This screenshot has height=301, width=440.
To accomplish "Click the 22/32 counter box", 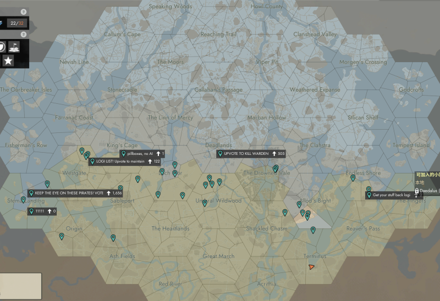I will (x=17, y=23).
